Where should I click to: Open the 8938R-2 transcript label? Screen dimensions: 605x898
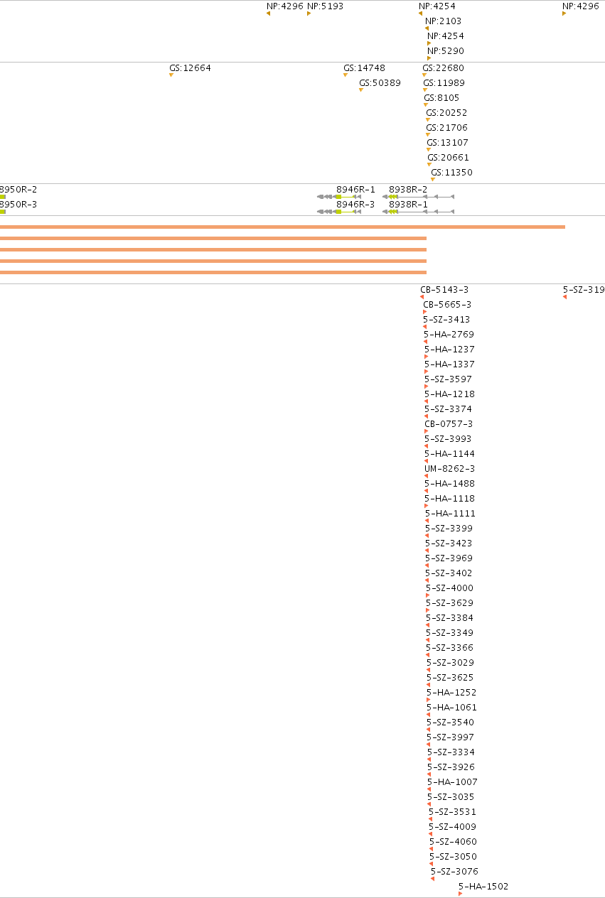point(408,190)
